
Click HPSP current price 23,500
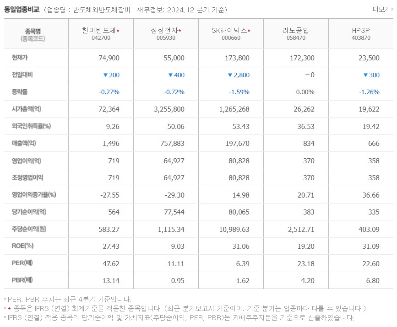point(369,58)
